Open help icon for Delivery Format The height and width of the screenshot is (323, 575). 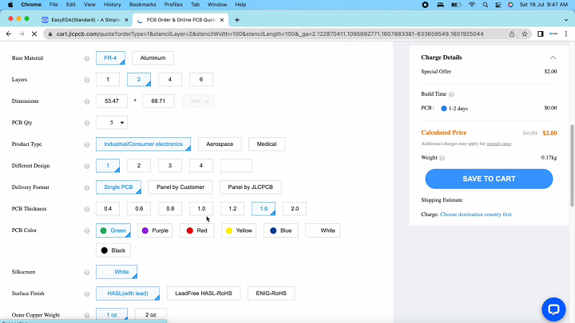(x=87, y=187)
